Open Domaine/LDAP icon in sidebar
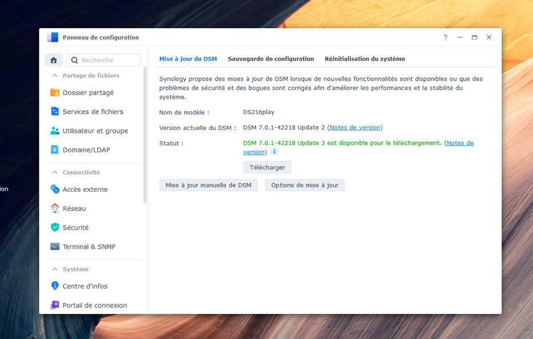 click(55, 150)
